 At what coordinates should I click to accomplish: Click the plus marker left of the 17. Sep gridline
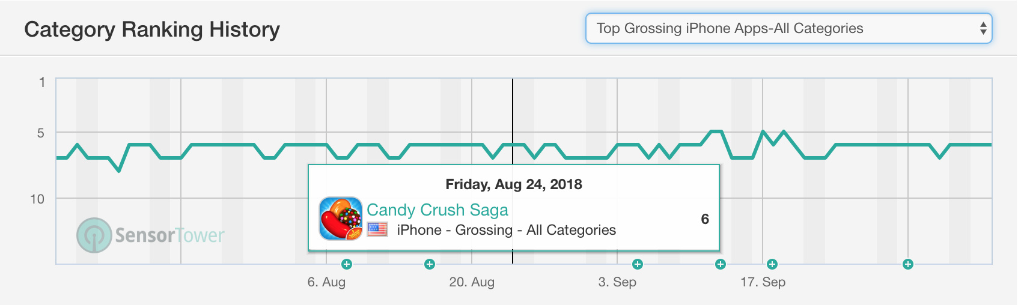tap(721, 264)
